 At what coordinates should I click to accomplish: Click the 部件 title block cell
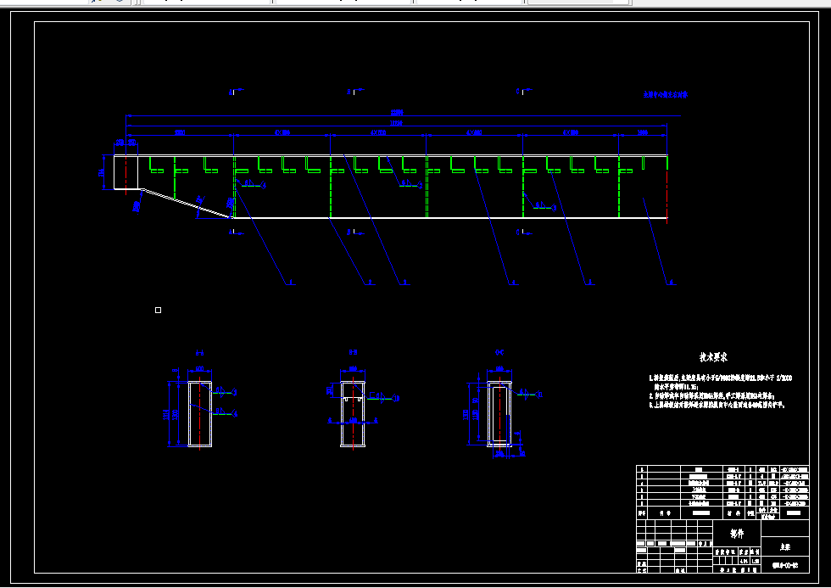point(737,534)
